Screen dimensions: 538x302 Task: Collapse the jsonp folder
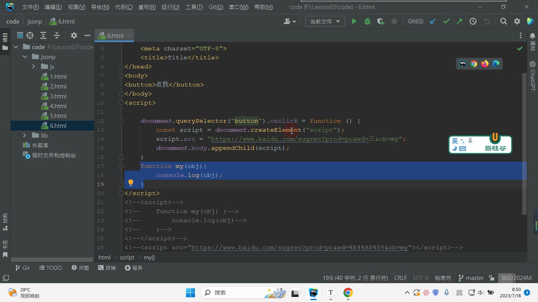tap(25, 57)
